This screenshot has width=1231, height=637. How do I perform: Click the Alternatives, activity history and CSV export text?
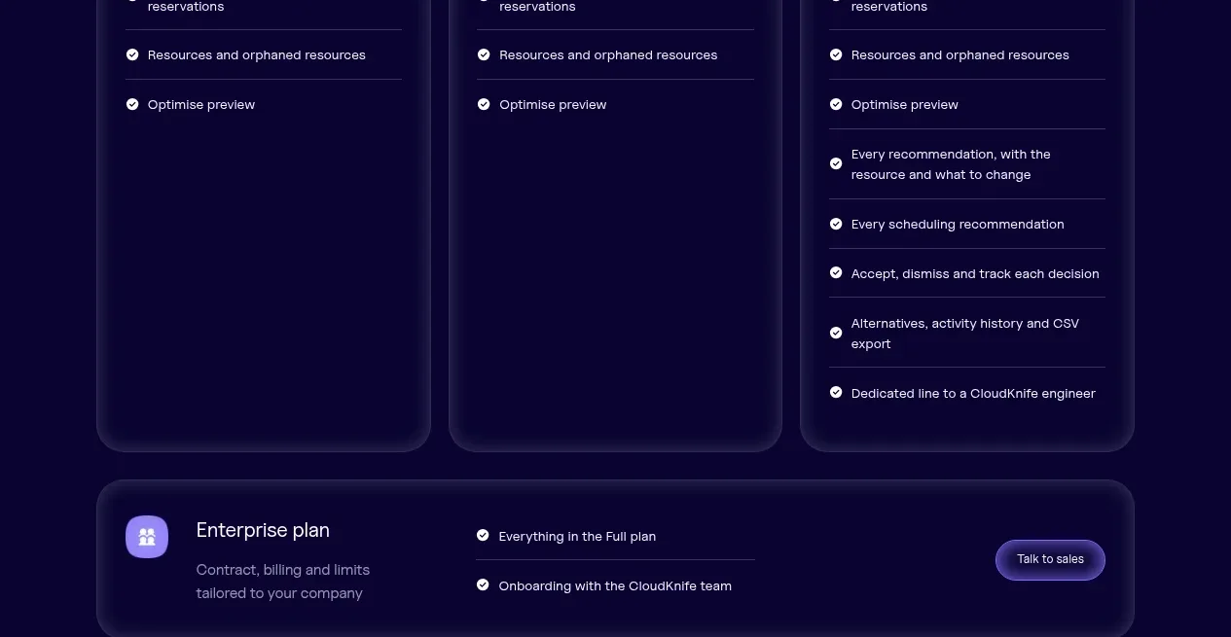[x=965, y=334]
